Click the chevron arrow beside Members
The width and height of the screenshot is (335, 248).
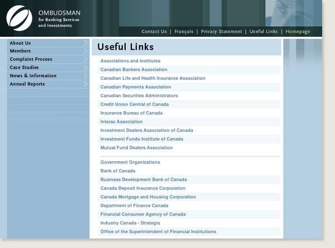pos(86,51)
